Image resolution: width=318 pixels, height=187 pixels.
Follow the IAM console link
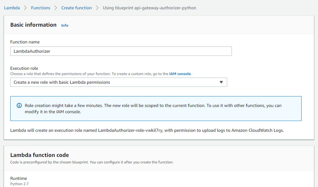point(180,74)
